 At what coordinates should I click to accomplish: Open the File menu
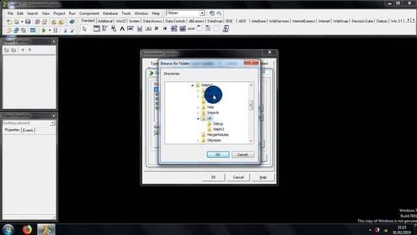pyautogui.click(x=10, y=13)
